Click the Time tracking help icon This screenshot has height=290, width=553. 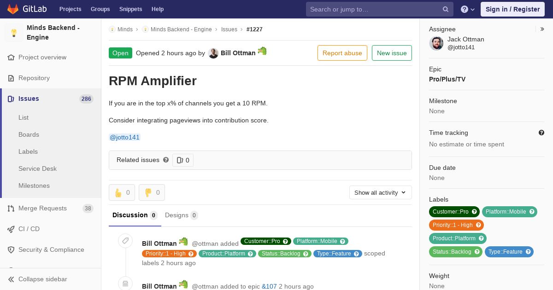541,133
